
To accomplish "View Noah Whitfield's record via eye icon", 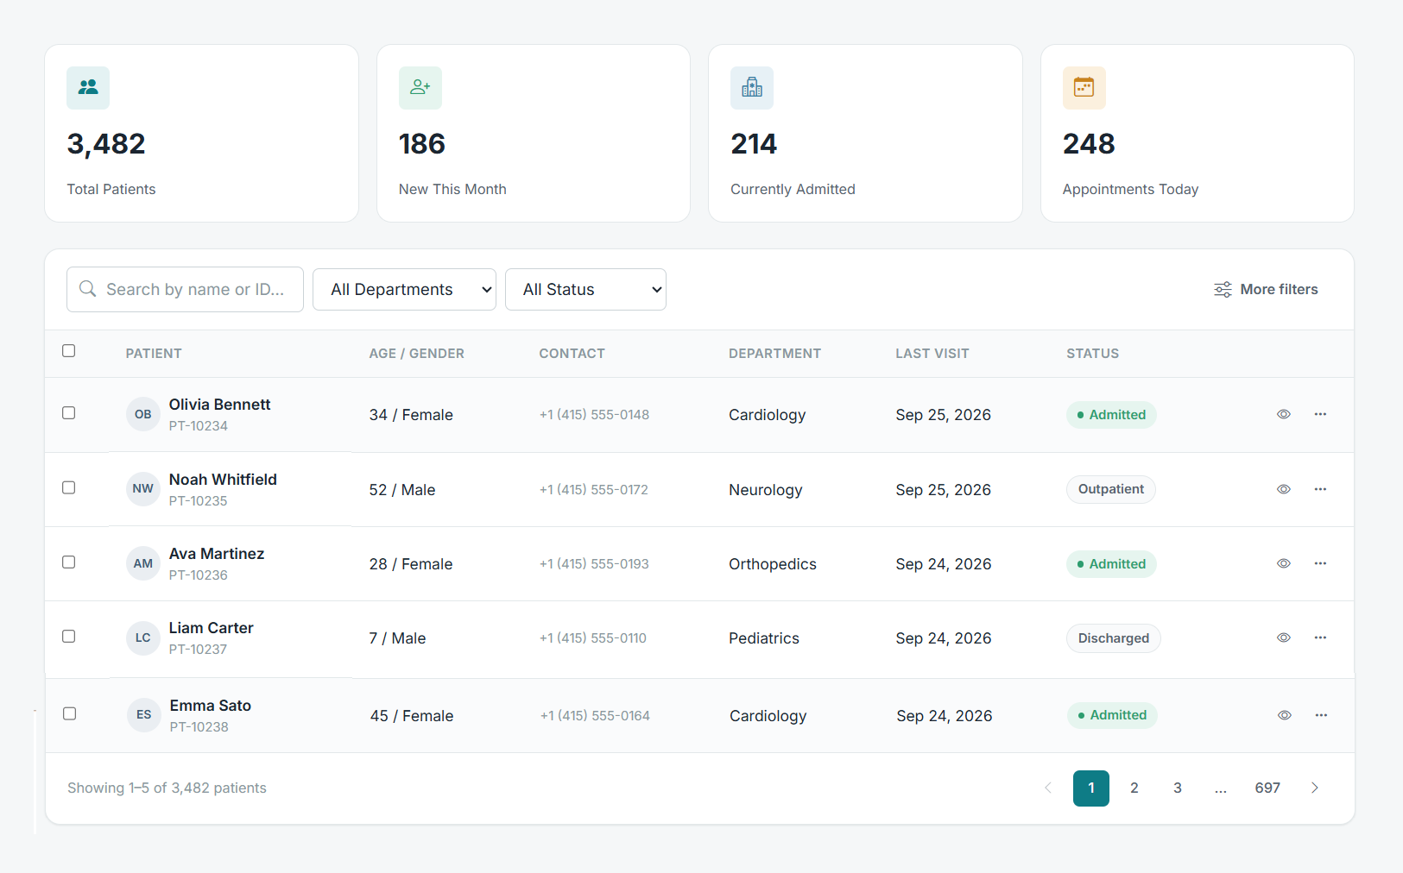I will point(1284,489).
